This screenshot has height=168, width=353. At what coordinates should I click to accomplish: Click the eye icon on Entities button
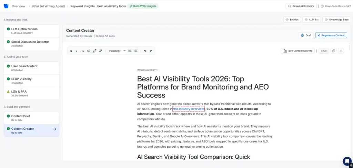click(287, 20)
